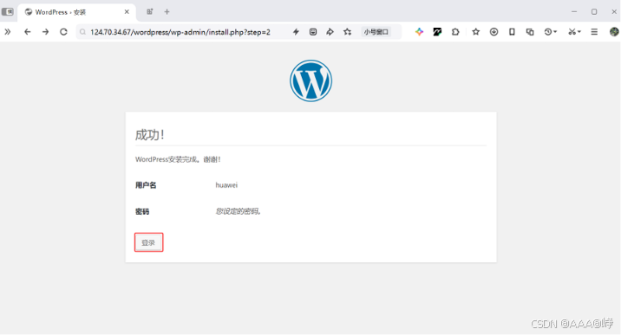Image resolution: width=621 pixels, height=335 pixels.
Task: Open the reader mode icon in address bar
Action: (x=313, y=32)
